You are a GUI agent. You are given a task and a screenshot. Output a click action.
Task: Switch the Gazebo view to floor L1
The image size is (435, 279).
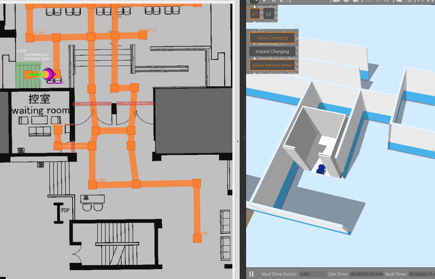click(255, 14)
